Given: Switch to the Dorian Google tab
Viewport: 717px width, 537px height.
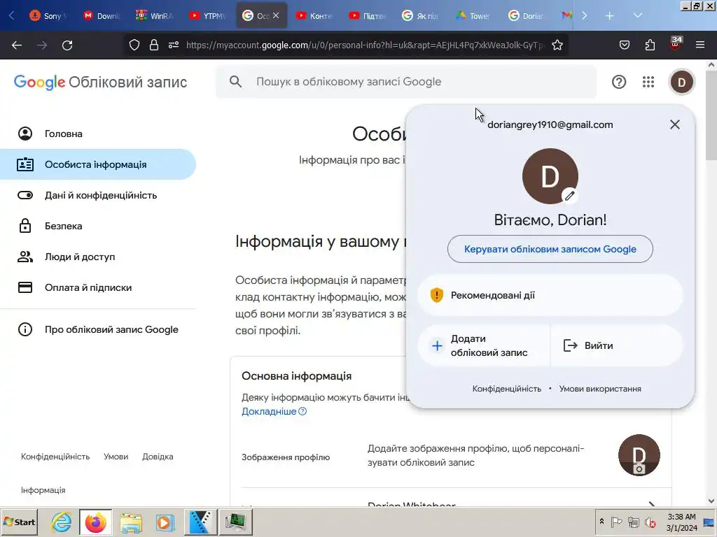Looking at the screenshot, I should pyautogui.click(x=527, y=16).
